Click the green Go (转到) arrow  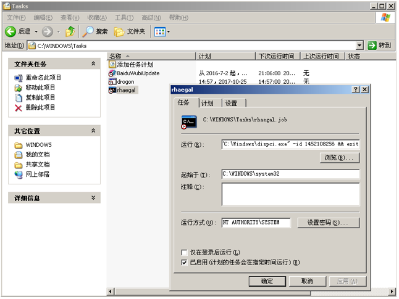[372, 46]
